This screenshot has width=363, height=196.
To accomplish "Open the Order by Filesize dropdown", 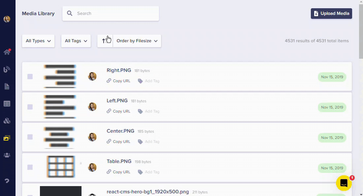I will [137, 41].
